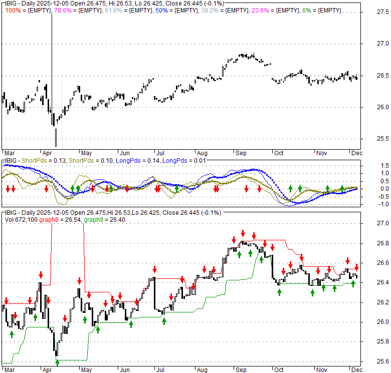The width and height of the screenshot is (391, 373).
Task: Click the last green arrow in the indicator panel
Action: pos(342,189)
